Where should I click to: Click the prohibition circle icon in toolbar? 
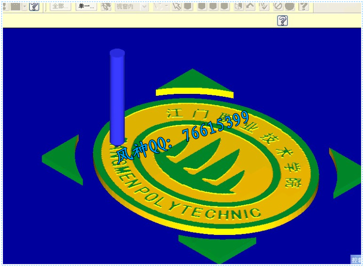click(278, 6)
